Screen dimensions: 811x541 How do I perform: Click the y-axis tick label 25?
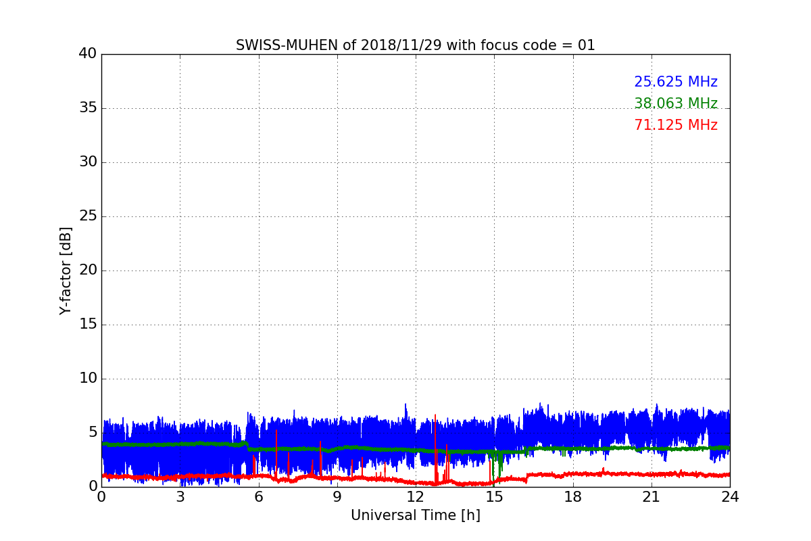coord(88,216)
